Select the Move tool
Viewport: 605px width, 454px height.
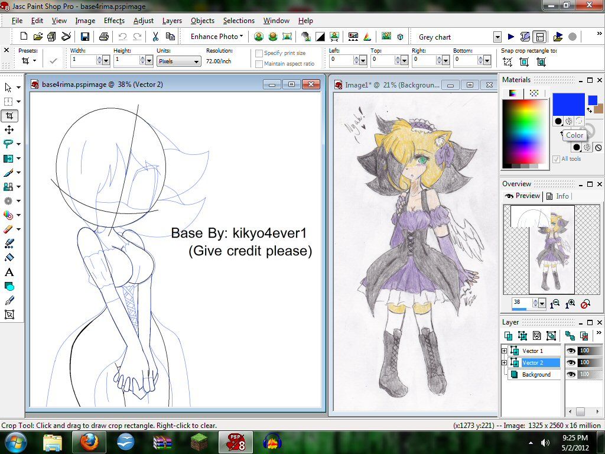click(x=9, y=129)
